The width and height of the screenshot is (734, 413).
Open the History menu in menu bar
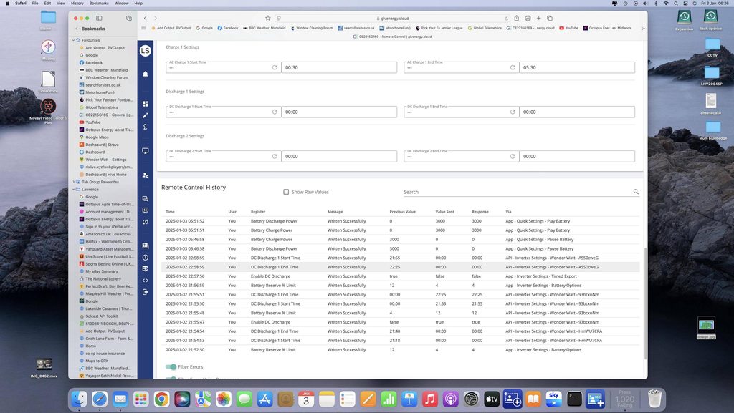coord(77,3)
